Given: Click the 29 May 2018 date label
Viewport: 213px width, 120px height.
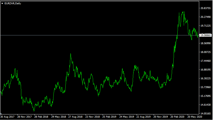Looking at the screenshot, I should tap(59, 117).
